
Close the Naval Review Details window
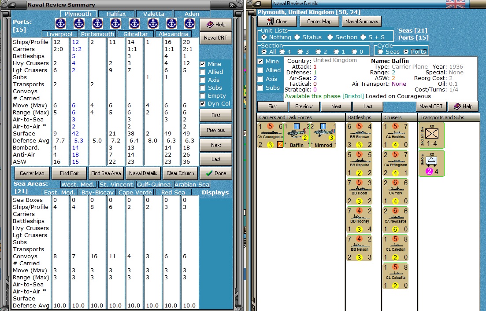(277, 22)
